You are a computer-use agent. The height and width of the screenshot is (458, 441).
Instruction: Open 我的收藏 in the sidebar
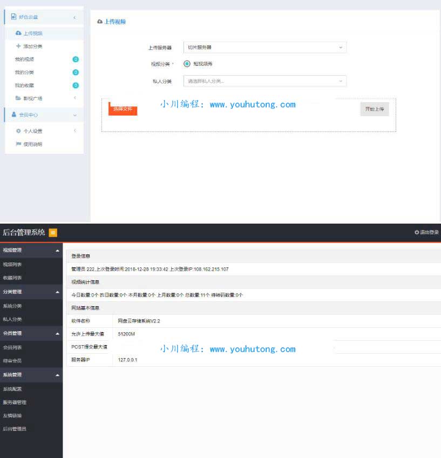pos(24,85)
